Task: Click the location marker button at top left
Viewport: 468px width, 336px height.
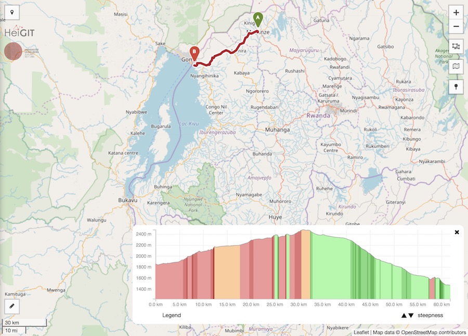Action: pyautogui.click(x=11, y=12)
